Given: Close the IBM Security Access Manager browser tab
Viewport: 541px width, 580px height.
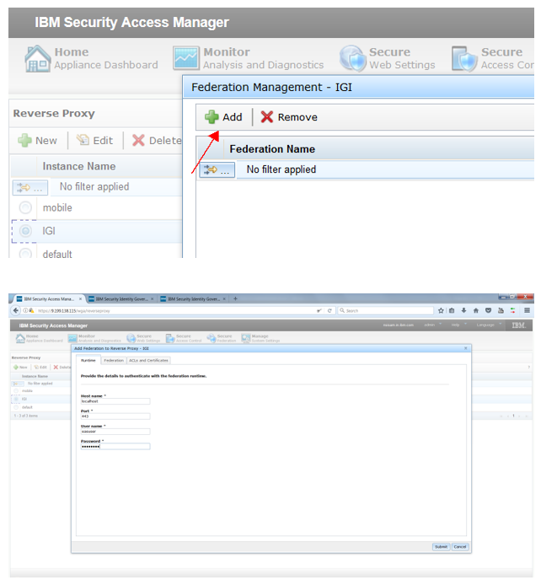Looking at the screenshot, I should [x=80, y=299].
